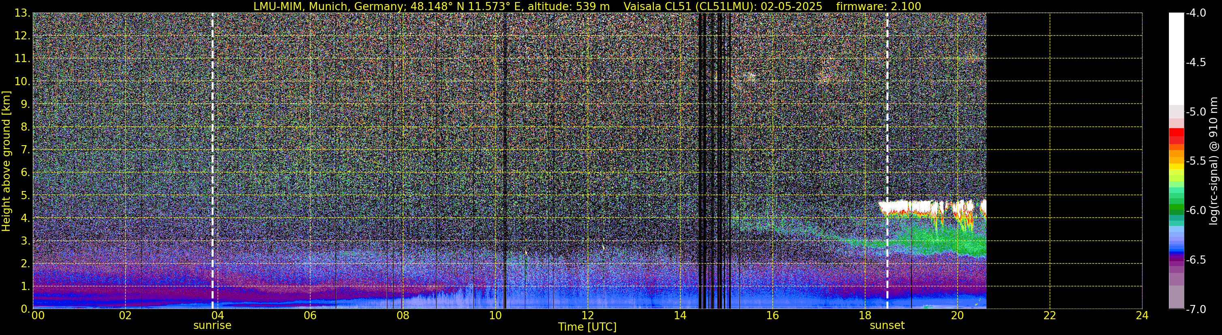Viewport: 1222px width, 335px height.
Task: Click the black no-data area after 21 UTC
Action: (1064, 161)
